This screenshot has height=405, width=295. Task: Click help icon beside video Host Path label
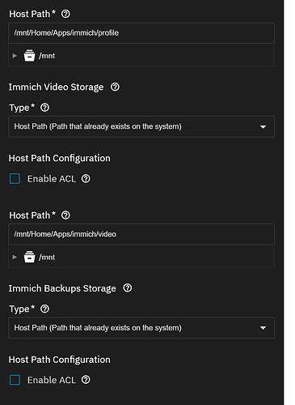pyautogui.click(x=65, y=215)
